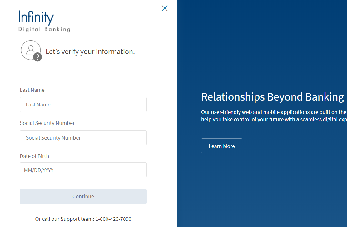The width and height of the screenshot is (347, 227).
Task: Click the "Date of Birth" field label
Action: [34, 156]
